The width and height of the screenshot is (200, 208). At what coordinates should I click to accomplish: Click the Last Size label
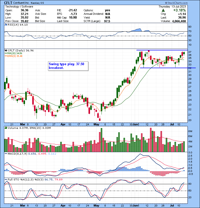(x=63, y=21)
